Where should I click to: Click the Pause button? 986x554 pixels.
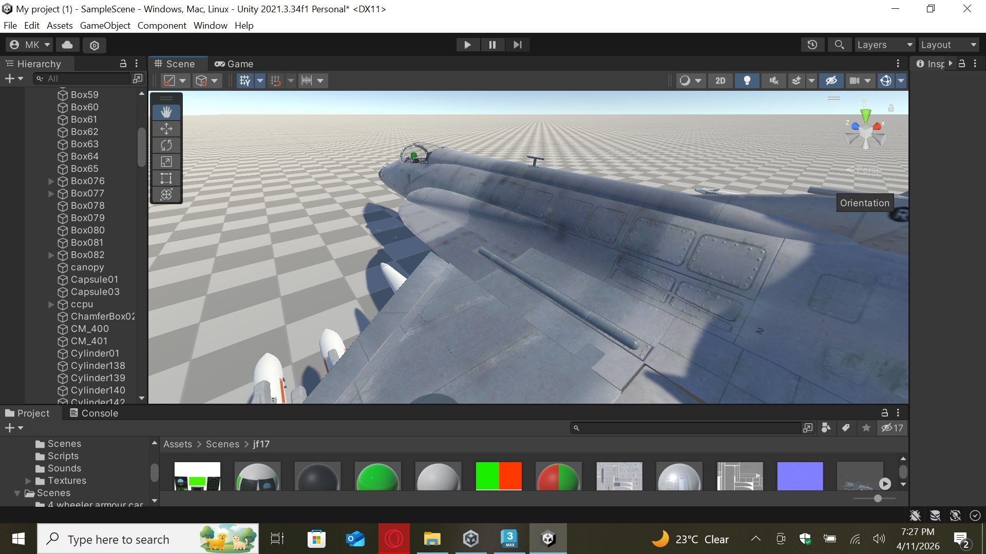tap(492, 45)
